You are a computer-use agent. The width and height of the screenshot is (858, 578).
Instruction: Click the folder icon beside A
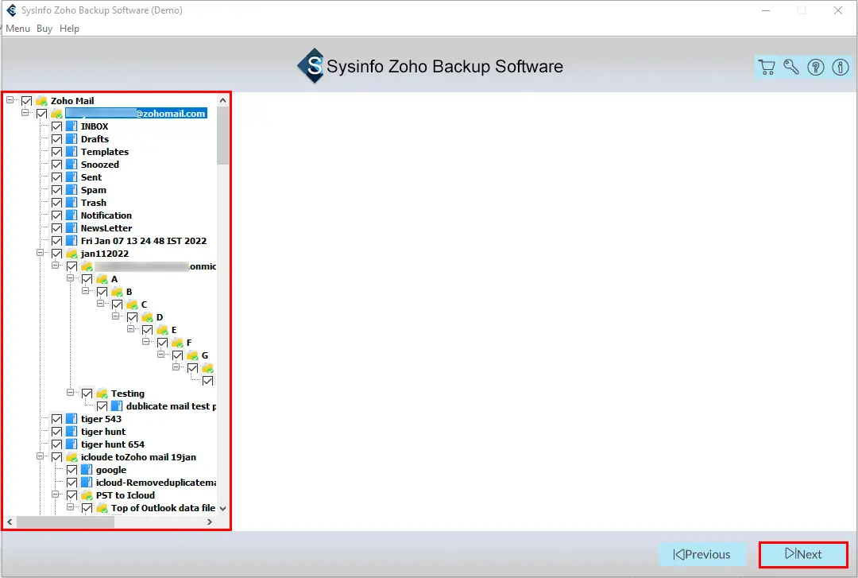[102, 279]
